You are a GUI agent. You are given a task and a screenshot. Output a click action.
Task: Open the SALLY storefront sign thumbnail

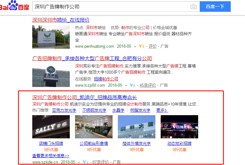coord(51,127)
